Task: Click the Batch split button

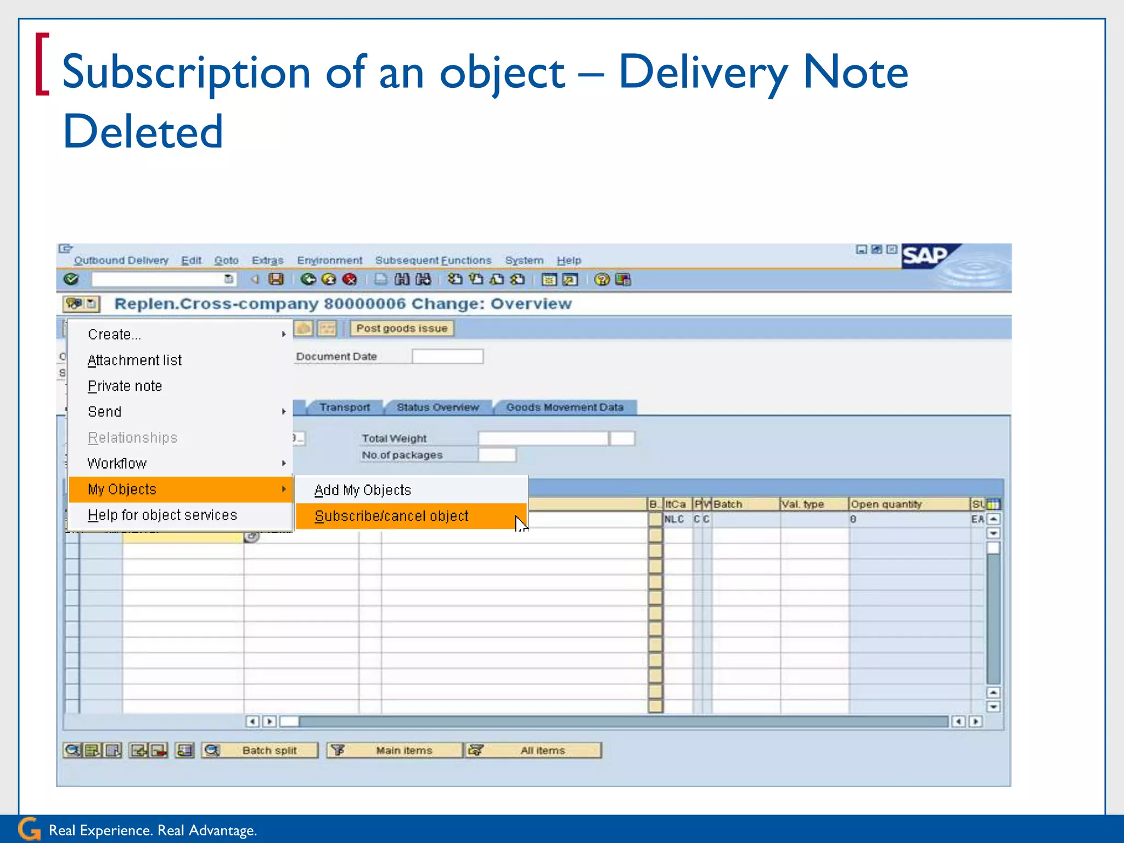Action: [260, 750]
